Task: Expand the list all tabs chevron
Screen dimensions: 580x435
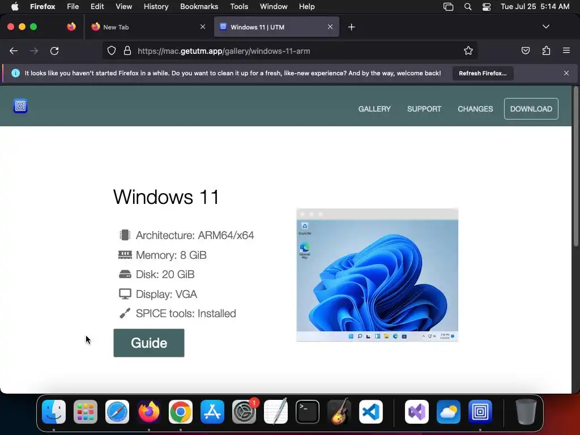Action: (546, 27)
